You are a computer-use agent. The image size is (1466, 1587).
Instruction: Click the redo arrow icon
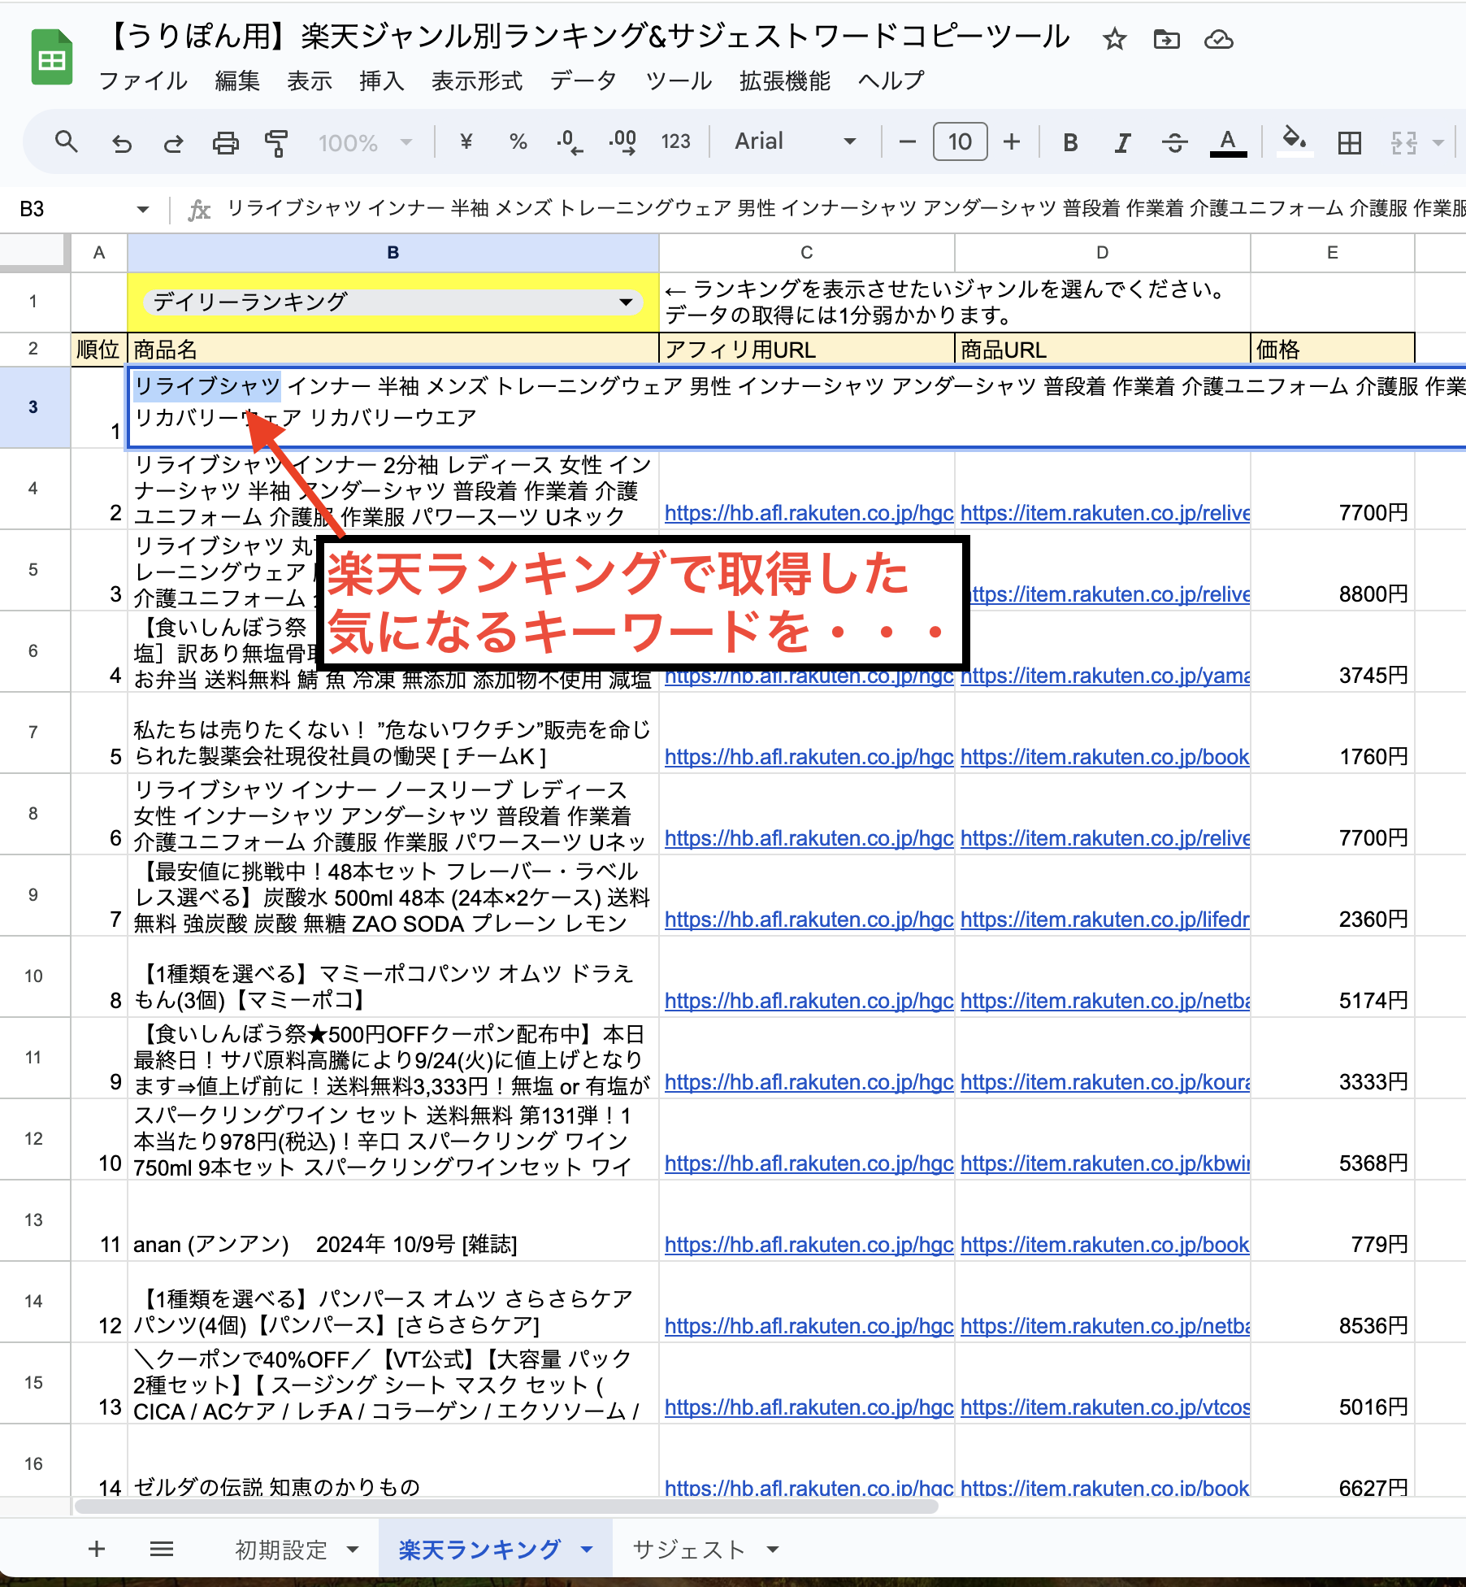[x=173, y=143]
